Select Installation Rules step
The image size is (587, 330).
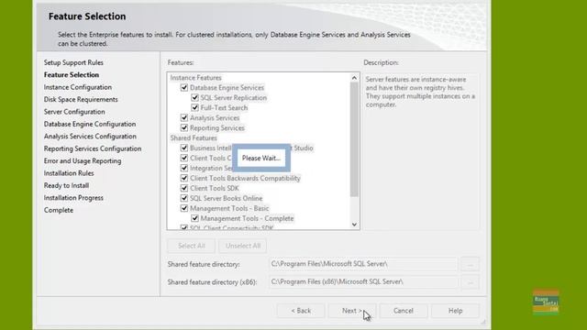click(69, 173)
